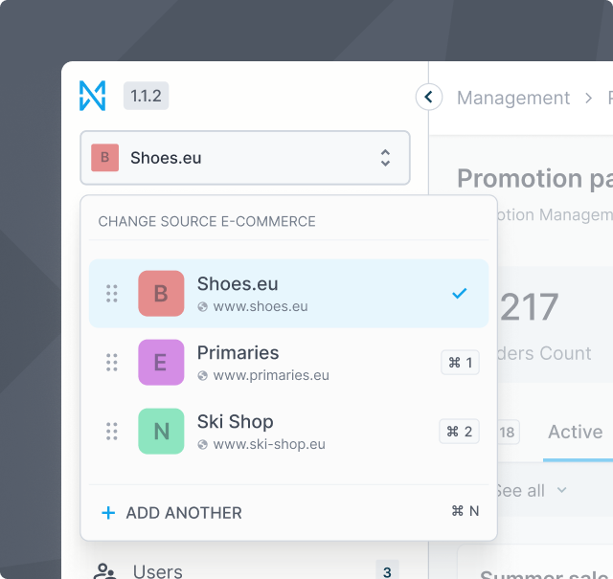Viewport: 613px width, 579px height.
Task: Click the up-down arrows in store selector
Action: tap(385, 158)
